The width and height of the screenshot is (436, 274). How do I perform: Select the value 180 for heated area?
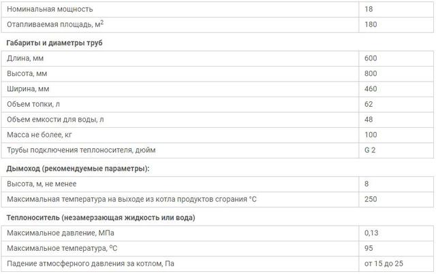371,24
